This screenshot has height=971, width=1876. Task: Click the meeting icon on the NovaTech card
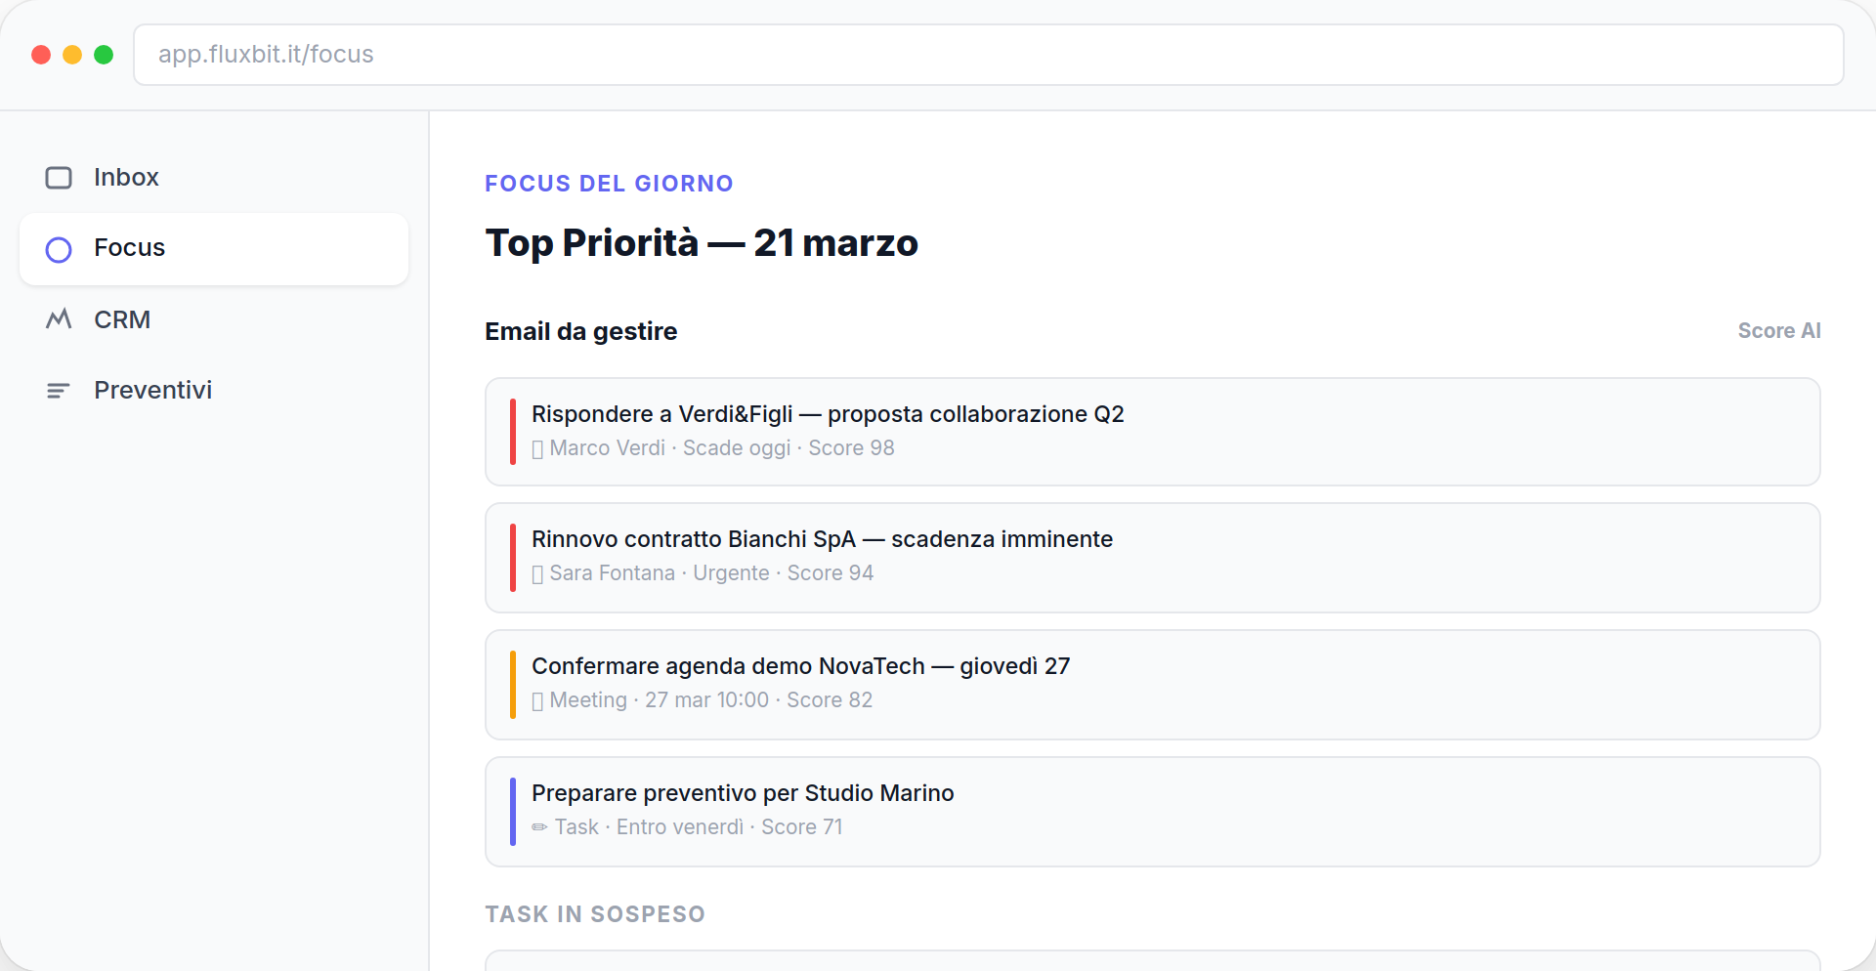click(537, 700)
